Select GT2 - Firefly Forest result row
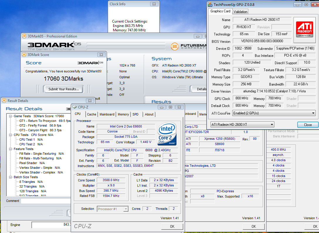The image size is (319, 233). [40, 125]
